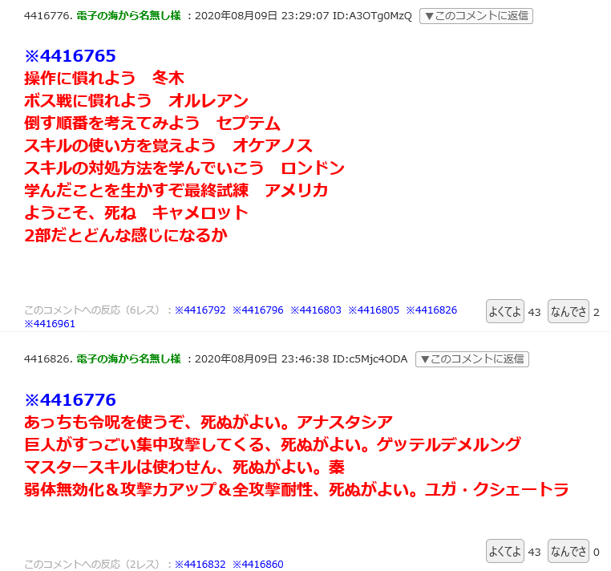Screen dimensions: 611x571
Task: Open the quoted reference ※4416776
Action: (x=70, y=400)
